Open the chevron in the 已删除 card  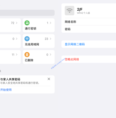50,55
